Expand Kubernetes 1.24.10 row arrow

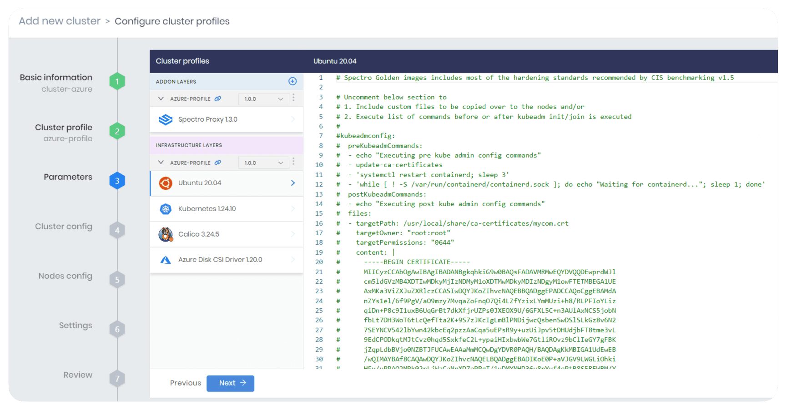point(293,209)
